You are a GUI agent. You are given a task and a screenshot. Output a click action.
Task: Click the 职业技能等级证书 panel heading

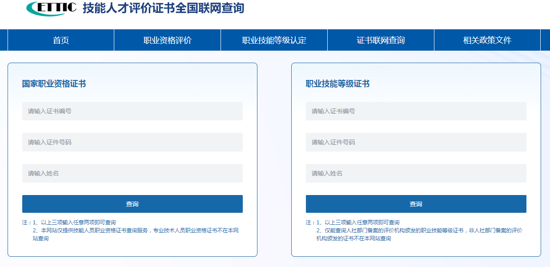coord(337,84)
